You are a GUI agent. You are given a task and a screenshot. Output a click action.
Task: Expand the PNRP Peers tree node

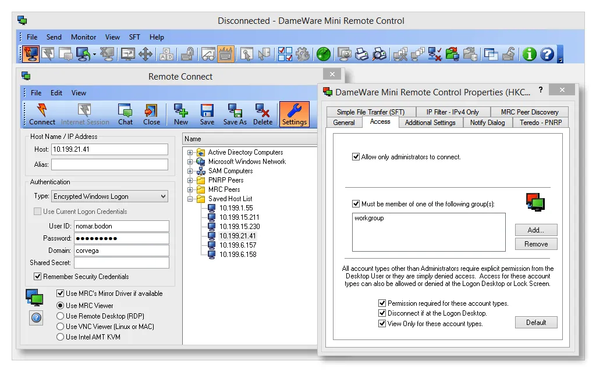(190, 180)
